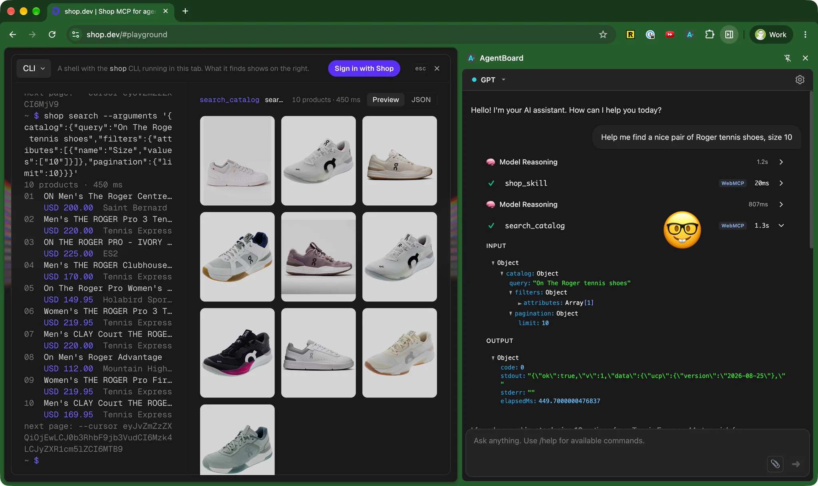The height and width of the screenshot is (486, 818).
Task: Select the shop.dev browser tab
Action: [x=110, y=11]
